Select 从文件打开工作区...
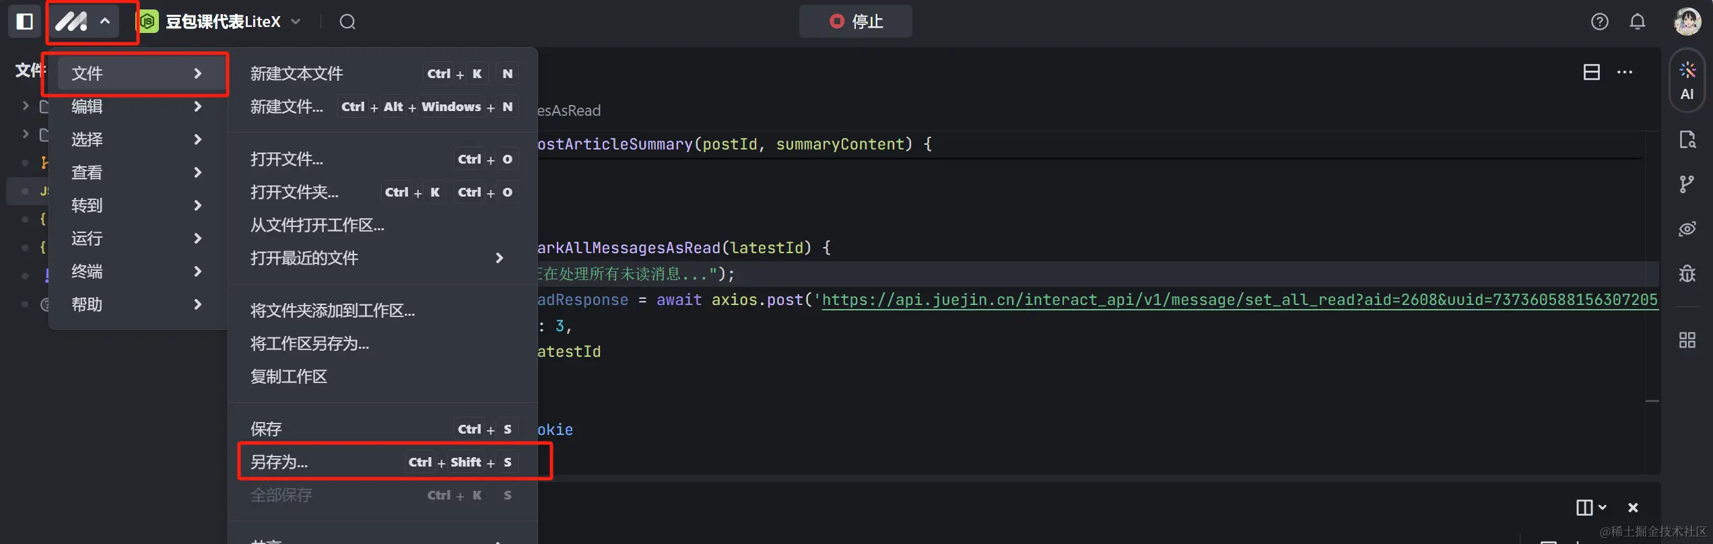This screenshot has height=544, width=1713. pyautogui.click(x=382, y=225)
